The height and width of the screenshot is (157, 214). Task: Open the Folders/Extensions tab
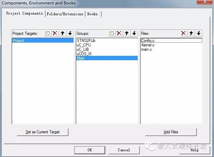pyautogui.click(x=65, y=14)
